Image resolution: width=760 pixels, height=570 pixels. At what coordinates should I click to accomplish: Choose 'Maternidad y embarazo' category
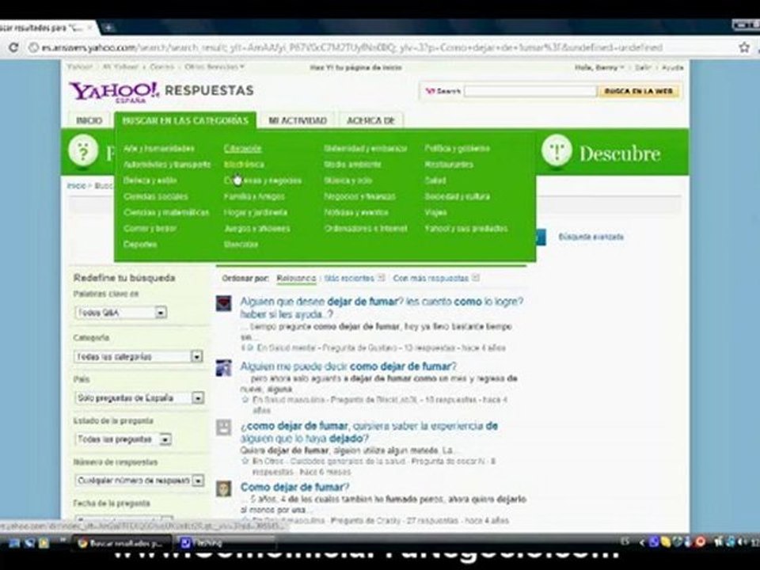pos(366,148)
